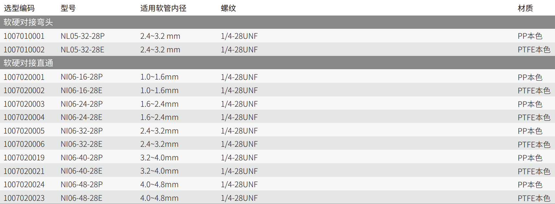This screenshot has height=204, width=555.
Task: Click model NI06-16-28E
Action: coord(81,91)
